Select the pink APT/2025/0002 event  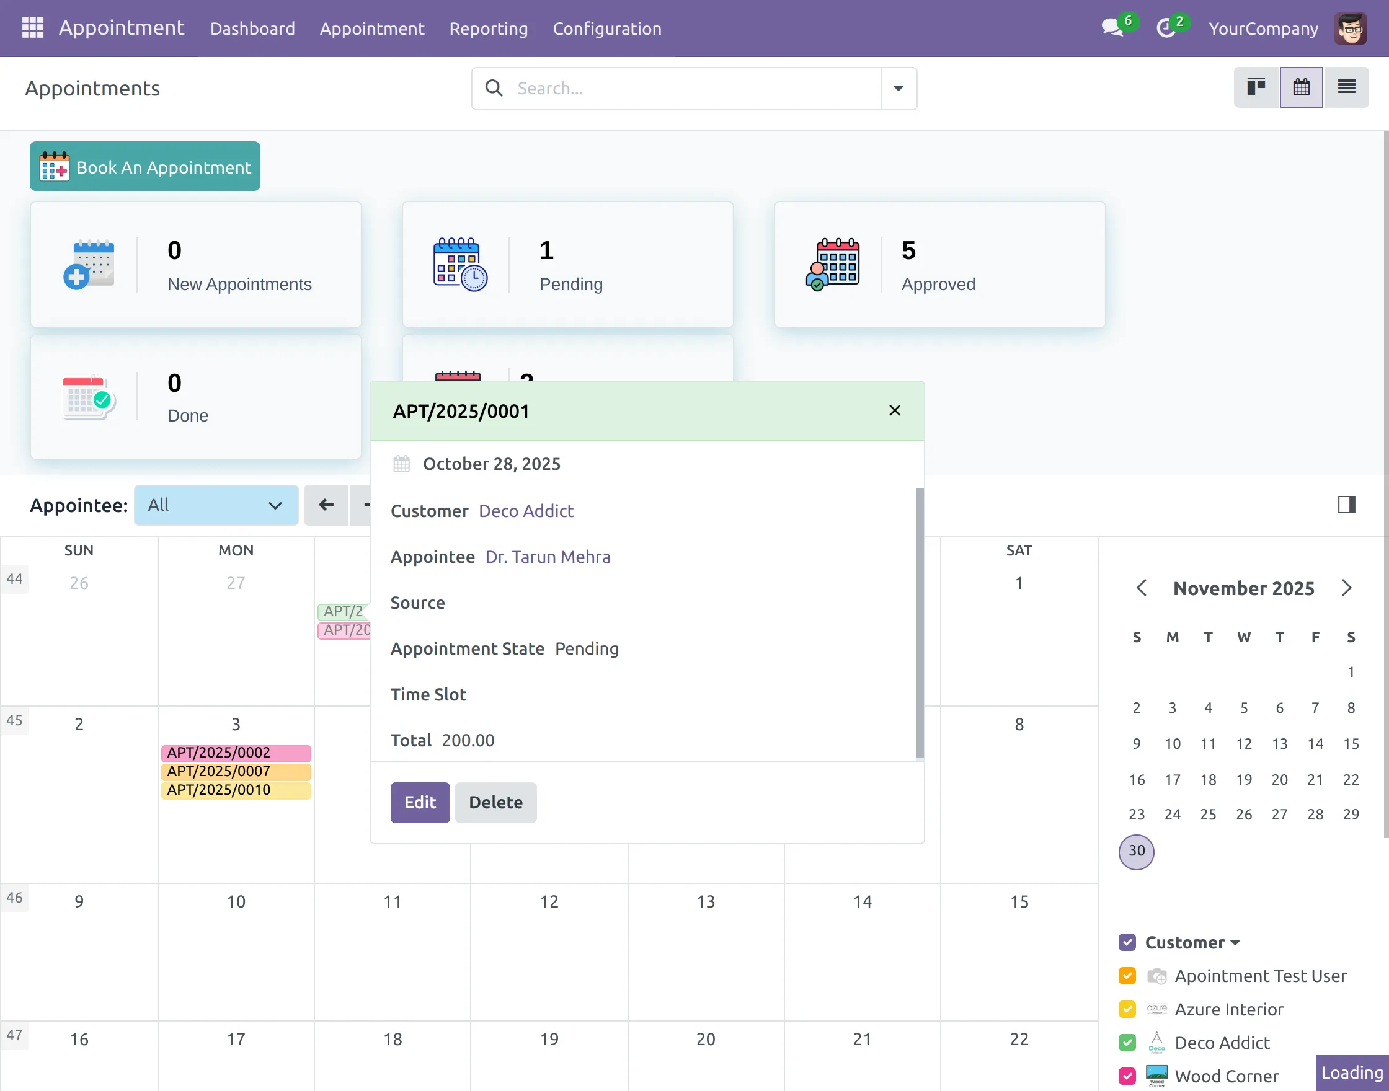(236, 753)
